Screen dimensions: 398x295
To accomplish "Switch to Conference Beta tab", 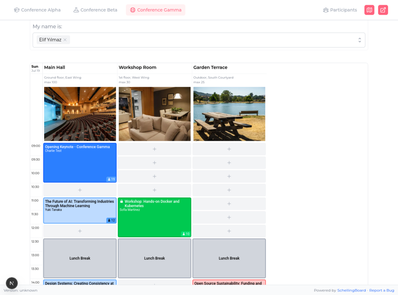I will pyautogui.click(x=95, y=10).
